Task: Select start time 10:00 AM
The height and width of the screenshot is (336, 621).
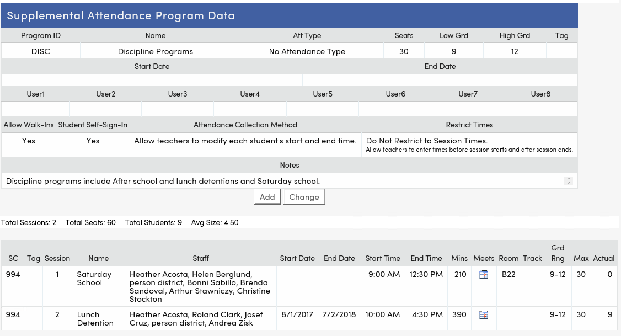Action: pyautogui.click(x=383, y=314)
